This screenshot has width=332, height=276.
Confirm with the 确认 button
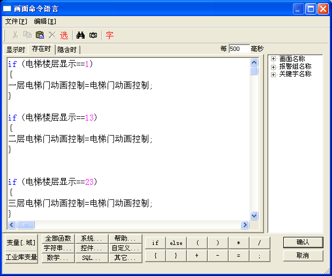coord(303,242)
